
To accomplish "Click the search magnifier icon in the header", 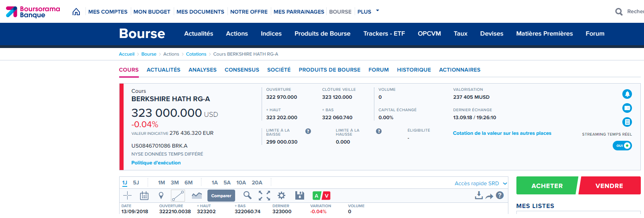I will [x=619, y=12].
